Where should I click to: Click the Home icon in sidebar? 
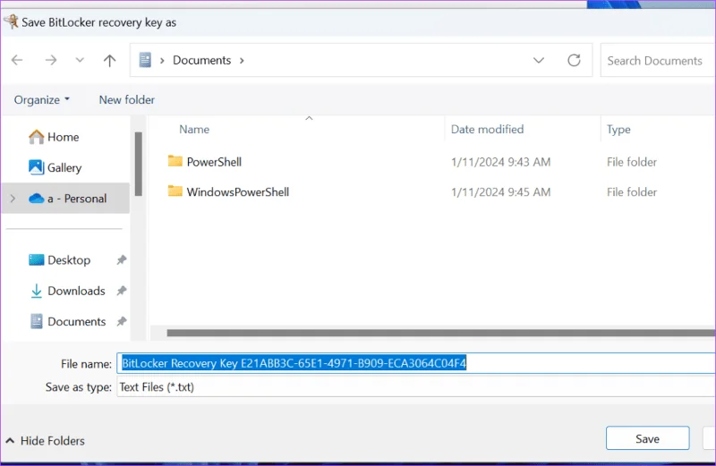pyautogui.click(x=36, y=137)
